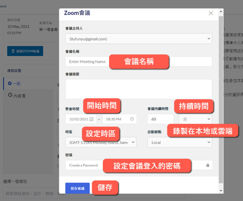Open the 時區 timezone dropdown Midway Island
This screenshot has width=243, height=201.
[101, 142]
